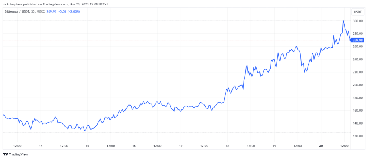Click the 160.00 price axis label
This screenshot has height=159, width=368.
(x=358, y=111)
